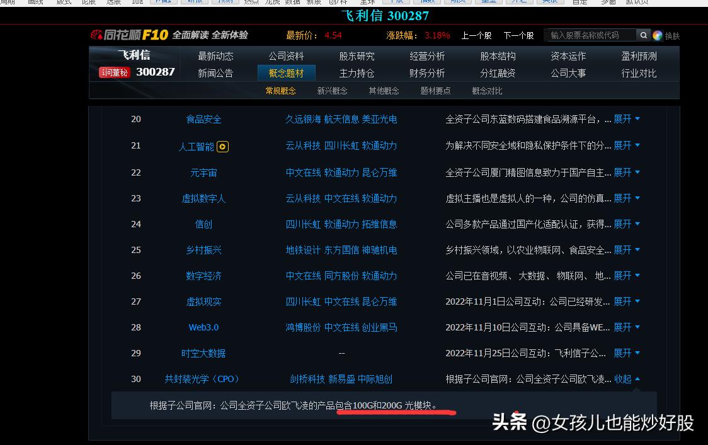Go to next stock 下一个股

(518, 36)
